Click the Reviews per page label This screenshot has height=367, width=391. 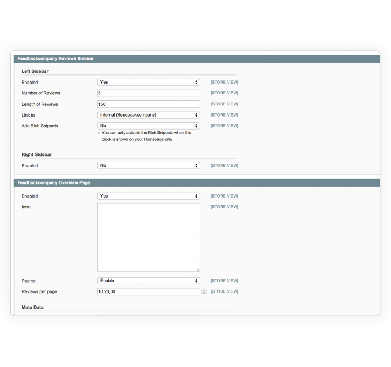[39, 291]
